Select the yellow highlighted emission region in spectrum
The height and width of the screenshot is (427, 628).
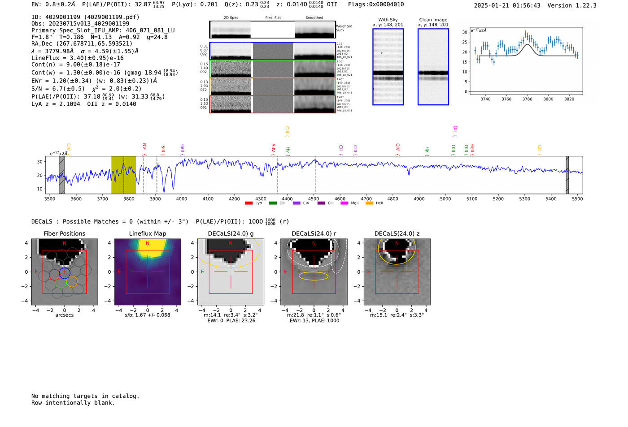pos(123,175)
